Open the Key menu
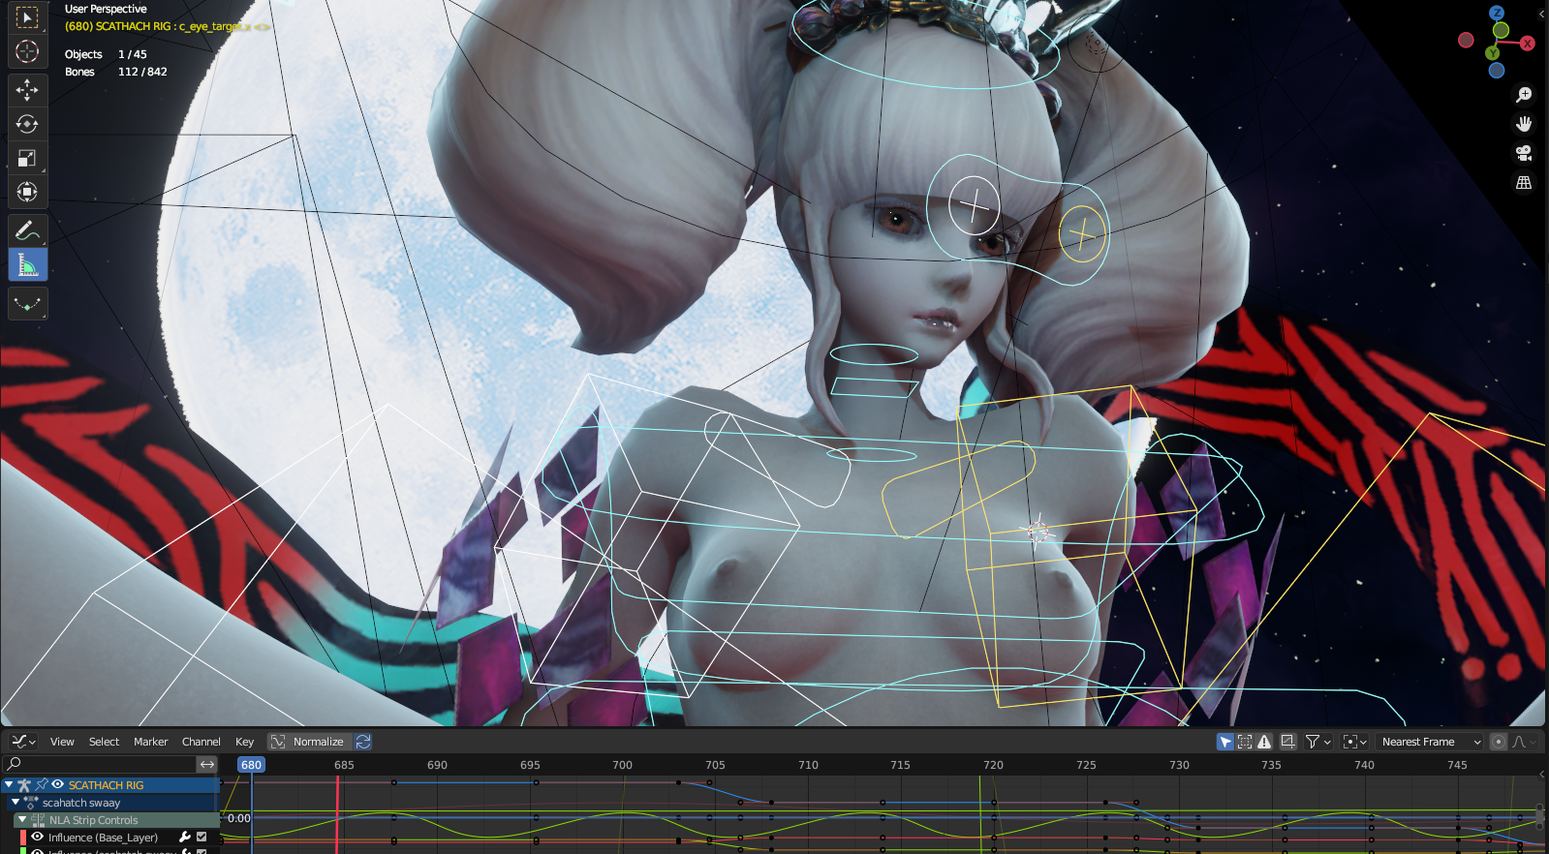This screenshot has width=1549, height=854. coord(244,742)
